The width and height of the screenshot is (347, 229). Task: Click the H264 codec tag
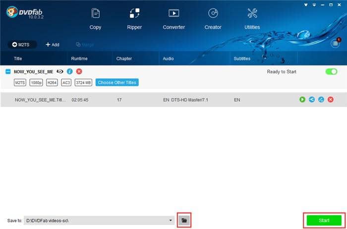pyautogui.click(x=52, y=83)
